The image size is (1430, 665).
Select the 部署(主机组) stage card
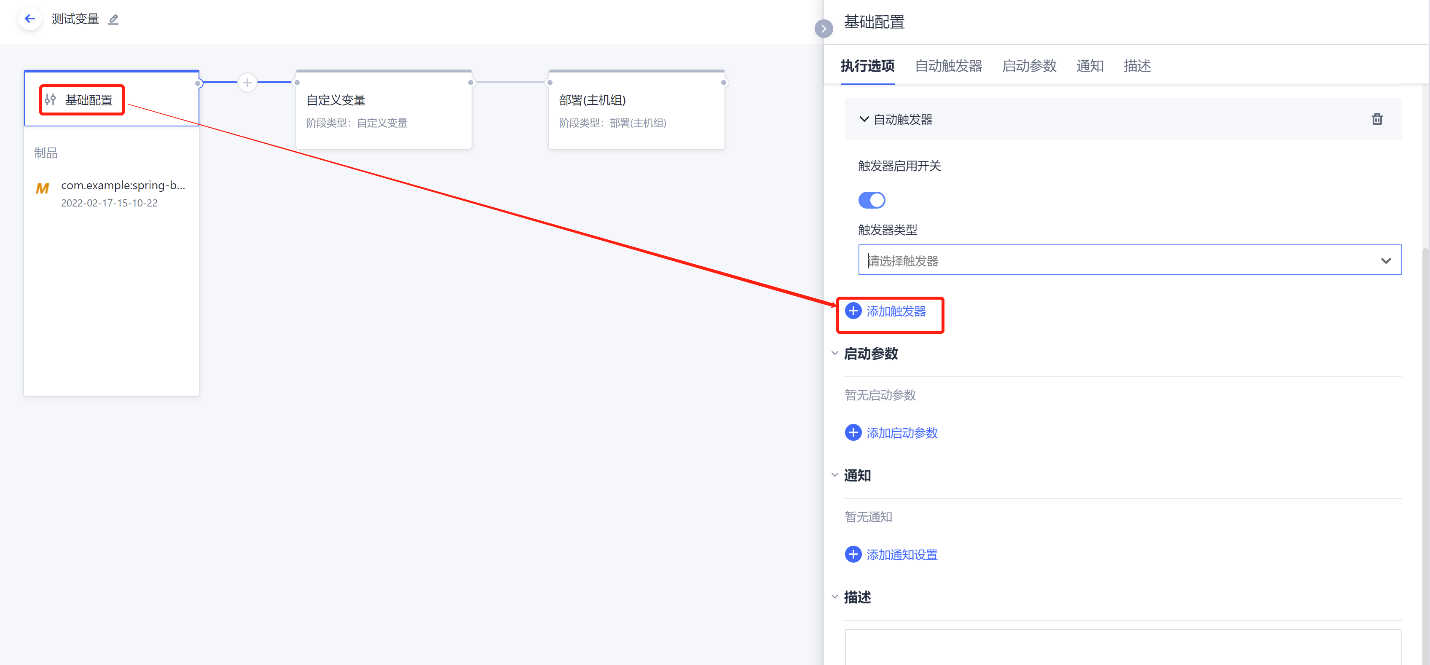pos(636,110)
